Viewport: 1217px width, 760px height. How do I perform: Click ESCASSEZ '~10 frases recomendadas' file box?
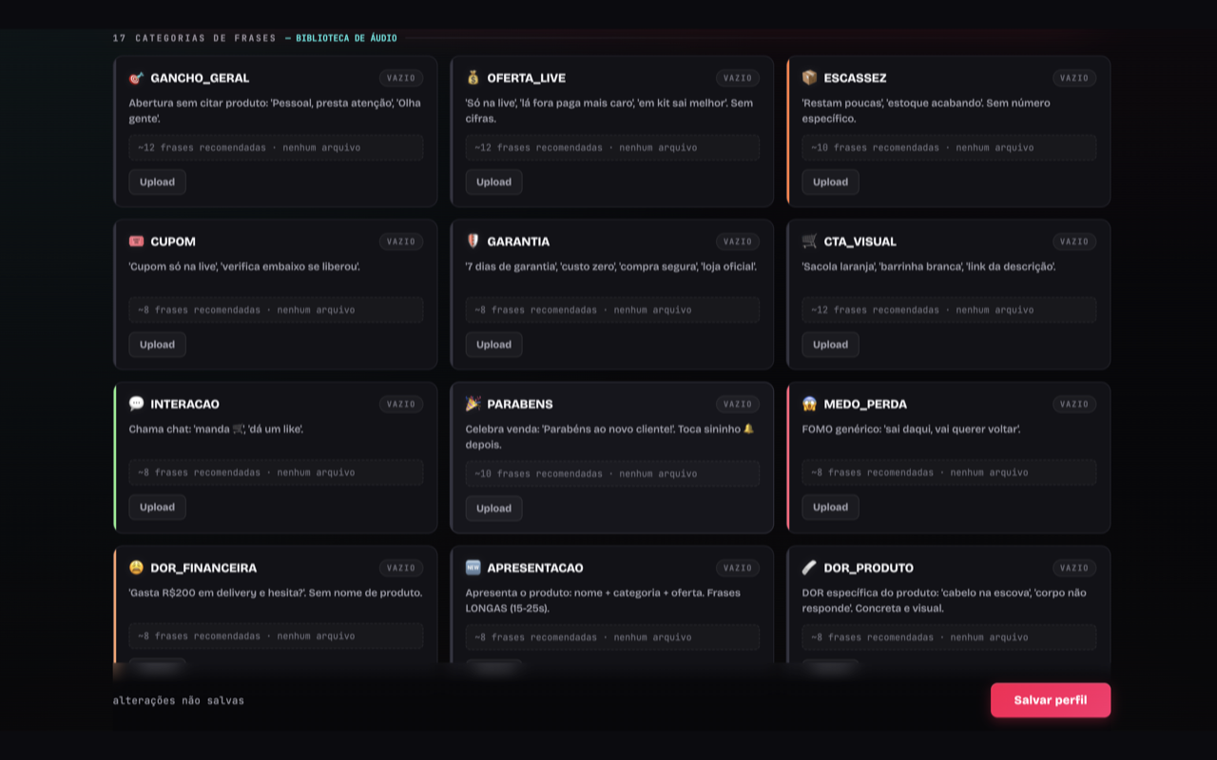(x=949, y=147)
